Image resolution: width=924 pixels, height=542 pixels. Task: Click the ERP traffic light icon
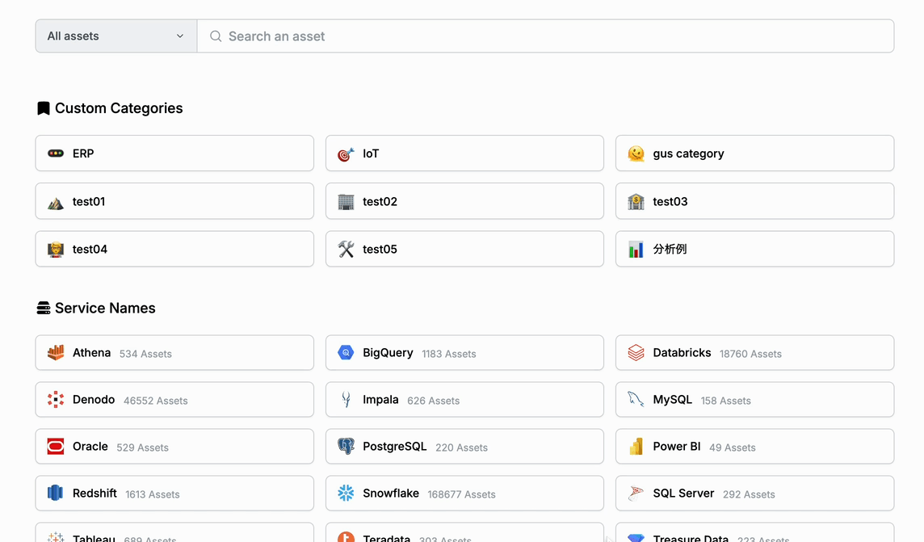56,153
